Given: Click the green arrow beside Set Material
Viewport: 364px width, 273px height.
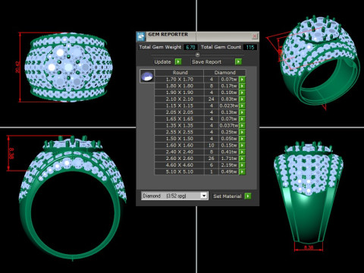Looking at the screenshot, I should [x=248, y=196].
